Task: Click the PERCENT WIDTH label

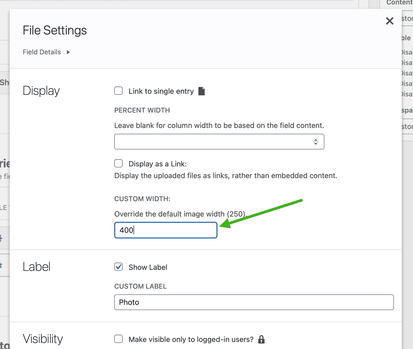Action: click(x=142, y=110)
